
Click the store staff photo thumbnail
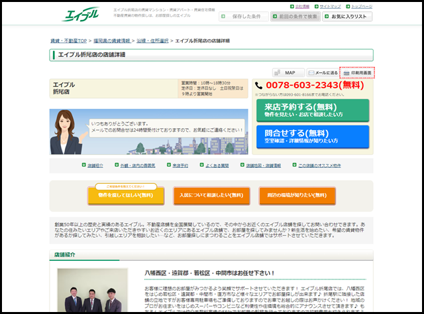pyautogui.click(x=93, y=291)
